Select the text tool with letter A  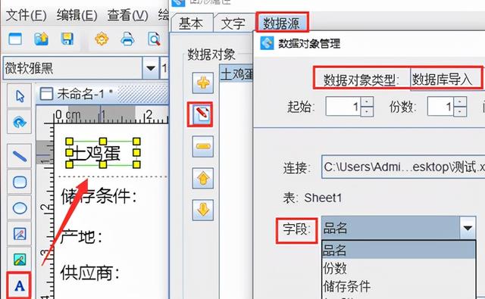(19, 285)
